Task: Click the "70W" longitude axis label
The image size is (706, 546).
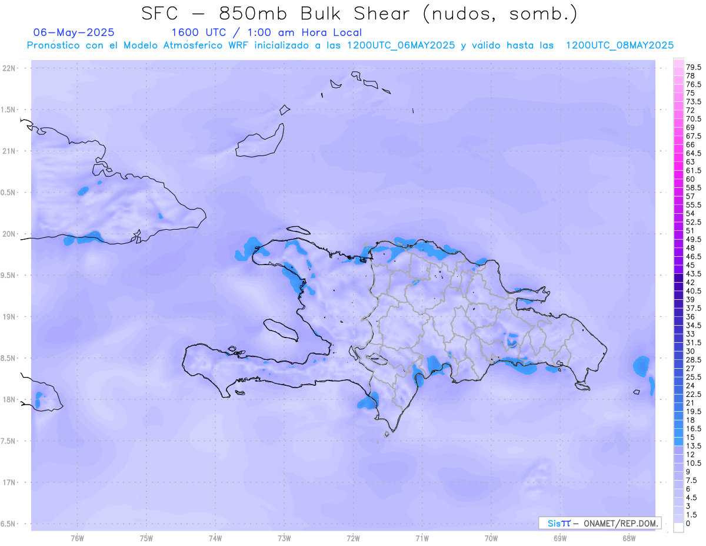Action: [x=491, y=538]
